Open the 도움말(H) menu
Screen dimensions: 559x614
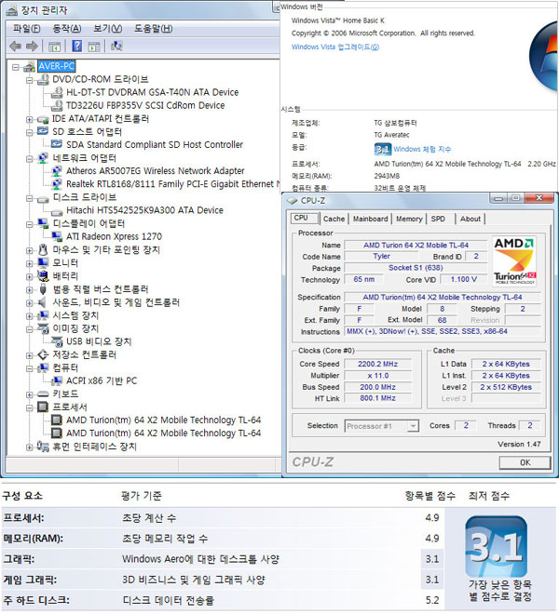coord(154,29)
